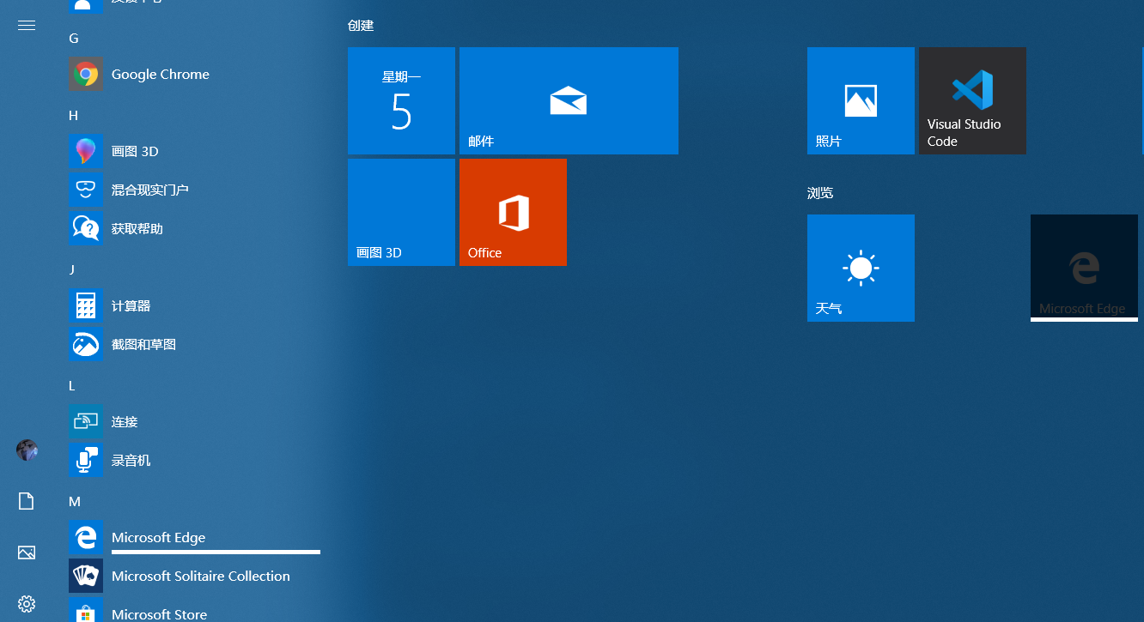Click the dimmed Microsoft Edge tile
This screenshot has width=1144, height=622.
coord(1084,268)
